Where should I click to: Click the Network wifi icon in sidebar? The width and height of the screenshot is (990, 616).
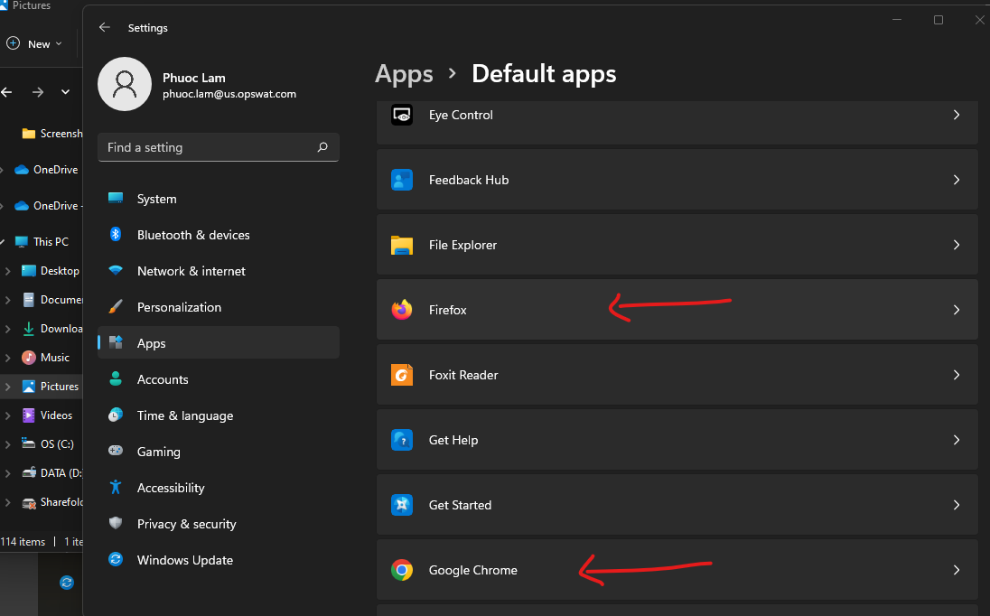[116, 270]
